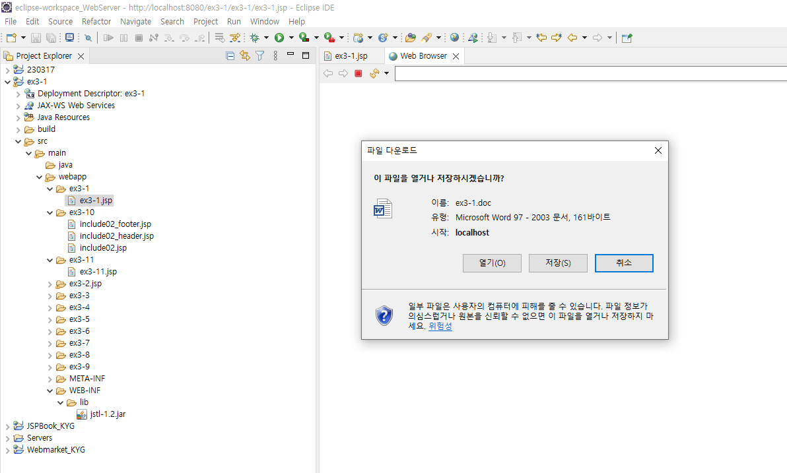Viewport: 787px width, 473px height.
Task: Click the Skip All Breakpoints icon
Action: click(88, 38)
